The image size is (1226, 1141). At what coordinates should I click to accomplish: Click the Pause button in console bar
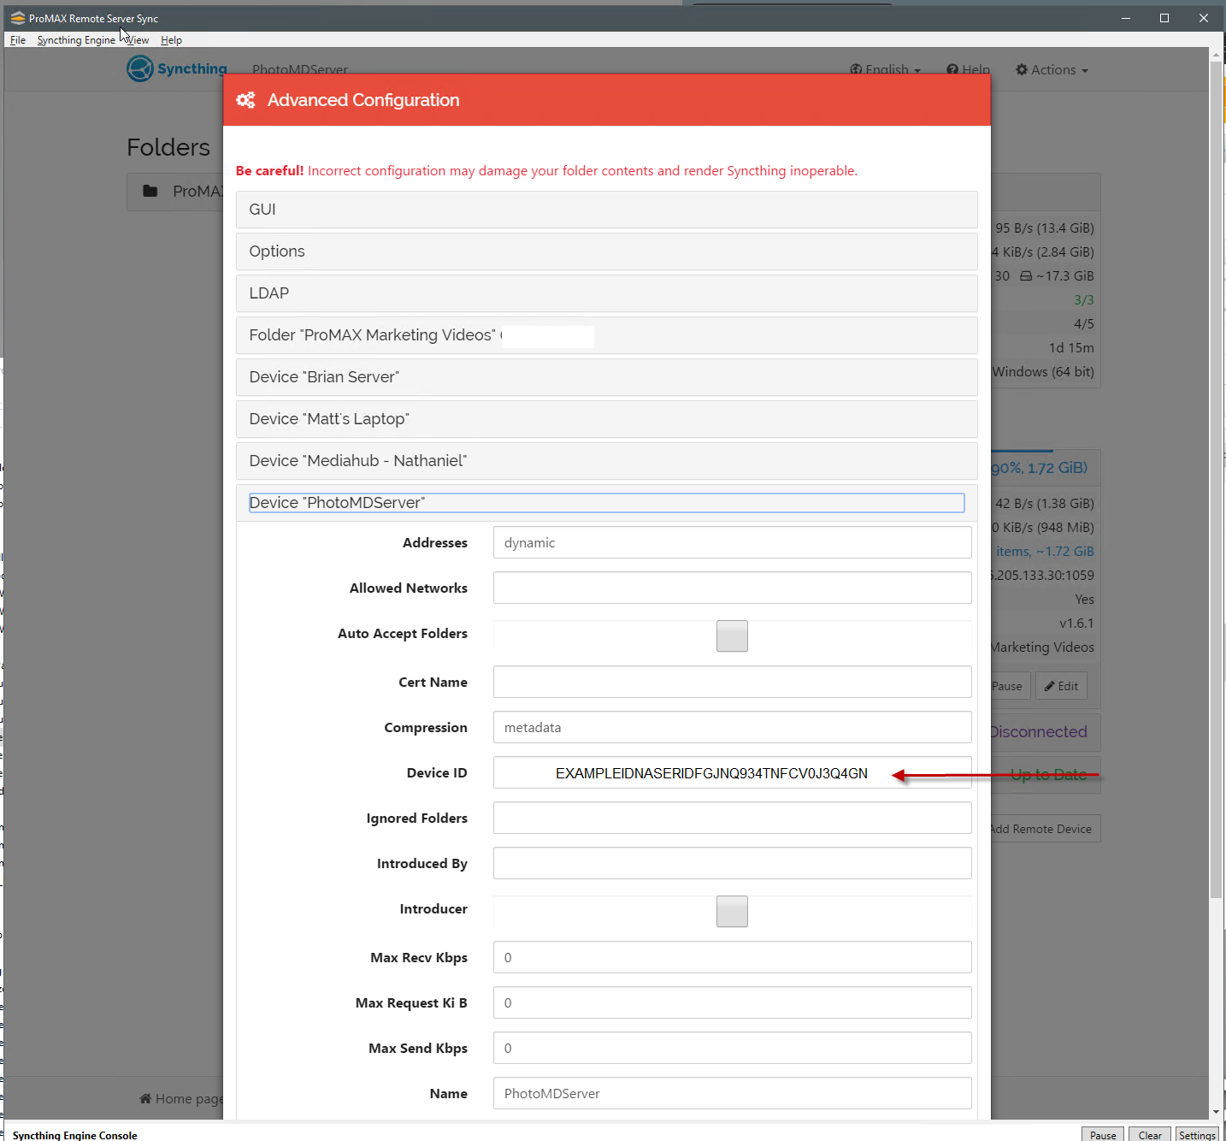1103,1134
